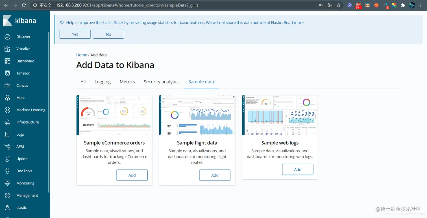Click the Home breadcrumb link
The width and height of the screenshot is (427, 218).
82,55
